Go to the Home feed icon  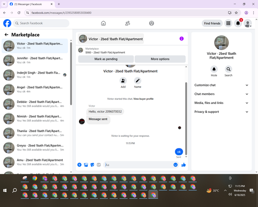pos(103,23)
